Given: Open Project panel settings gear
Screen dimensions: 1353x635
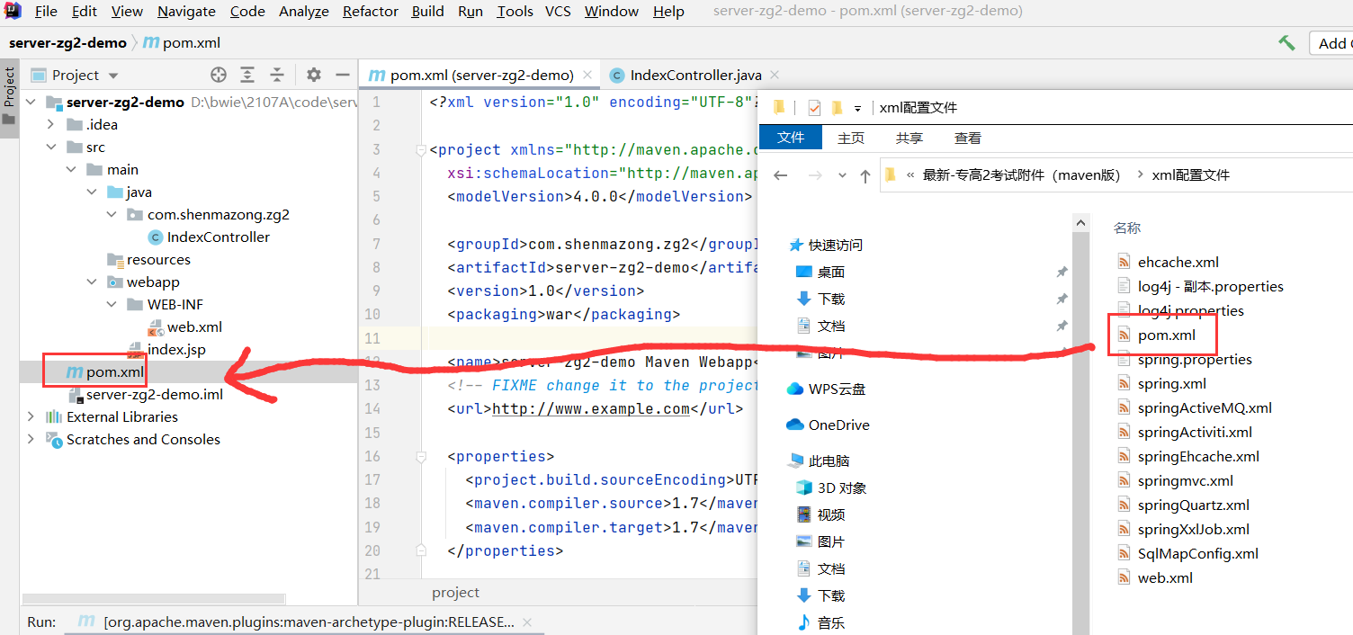Looking at the screenshot, I should coord(313,75).
